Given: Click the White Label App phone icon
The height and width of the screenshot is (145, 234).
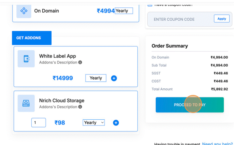Looking at the screenshot, I should [26, 59].
